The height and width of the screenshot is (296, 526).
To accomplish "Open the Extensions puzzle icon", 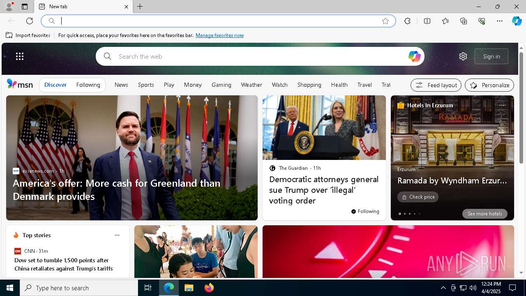I will [407, 21].
